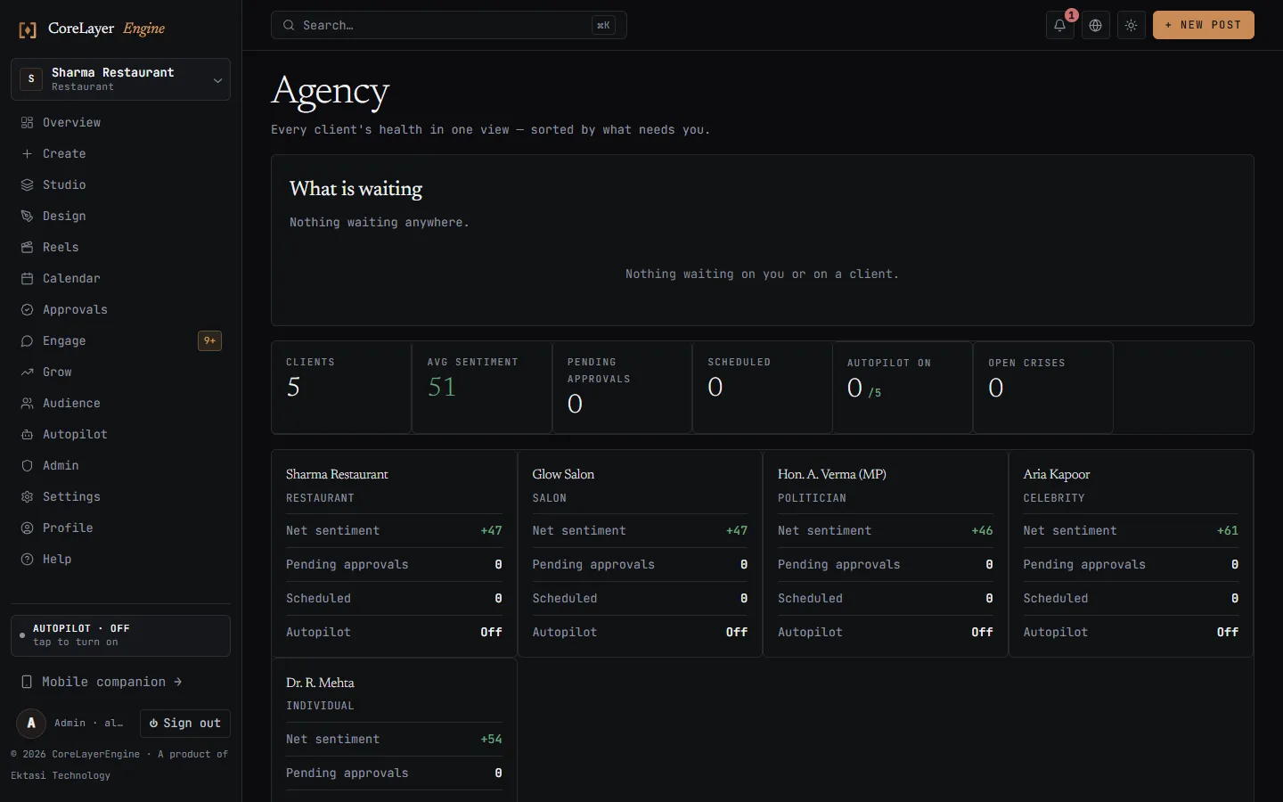Click the New Post button
Image resolution: width=1283 pixels, height=802 pixels.
1203,25
